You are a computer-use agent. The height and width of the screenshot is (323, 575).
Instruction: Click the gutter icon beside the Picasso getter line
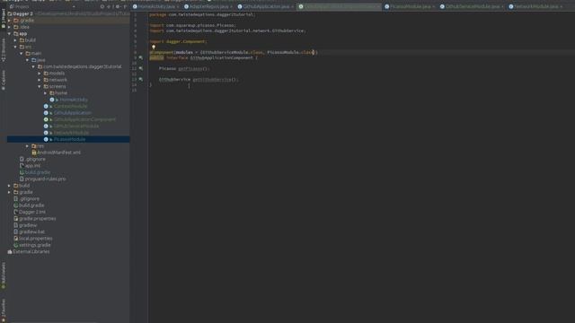click(x=140, y=68)
